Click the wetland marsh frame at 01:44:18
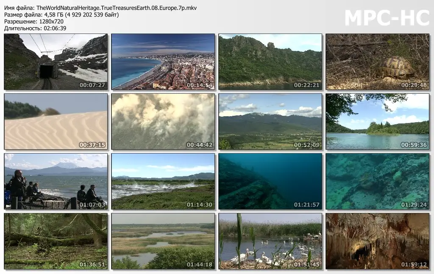Viewport: 434px width, 274px height. pos(163,241)
